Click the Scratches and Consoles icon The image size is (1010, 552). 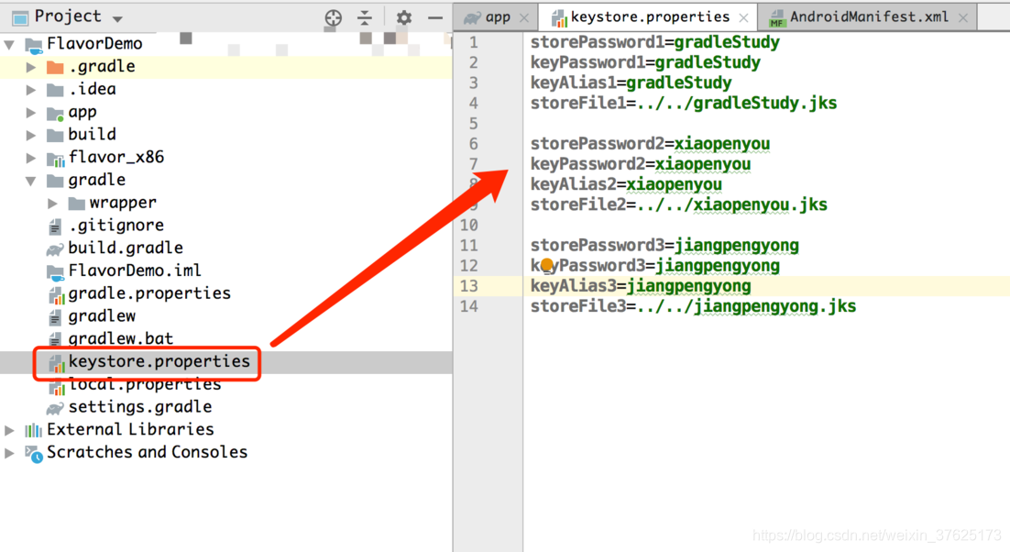[x=34, y=454]
